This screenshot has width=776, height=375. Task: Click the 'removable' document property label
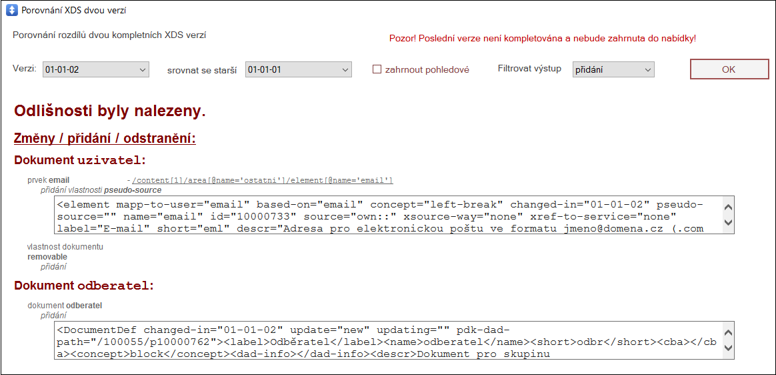(47, 256)
